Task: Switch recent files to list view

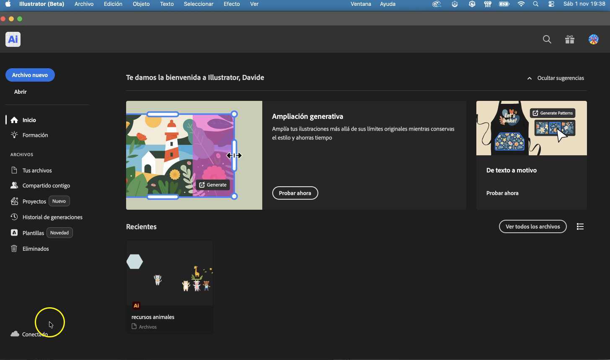Action: pos(580,226)
